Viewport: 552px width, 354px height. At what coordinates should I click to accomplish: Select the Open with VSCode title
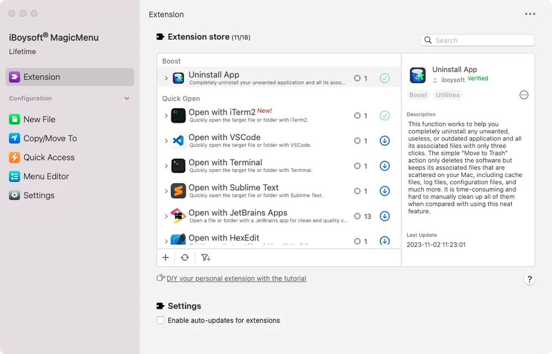click(x=225, y=137)
